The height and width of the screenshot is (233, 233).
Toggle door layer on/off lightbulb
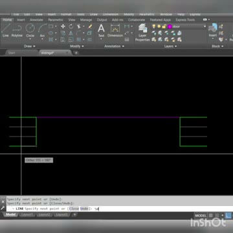[x=154, y=27]
